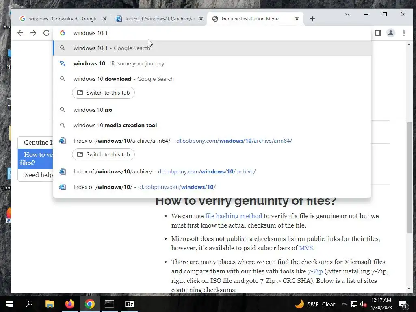Go back using the browser back arrow
The image size is (416, 312).
[20, 33]
